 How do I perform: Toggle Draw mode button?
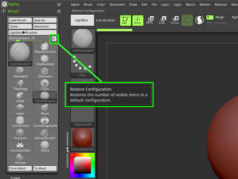click(138, 20)
